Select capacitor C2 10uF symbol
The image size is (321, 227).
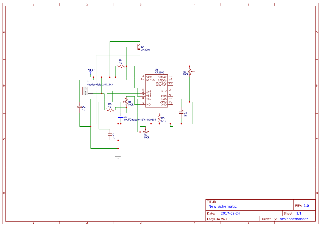(121, 117)
